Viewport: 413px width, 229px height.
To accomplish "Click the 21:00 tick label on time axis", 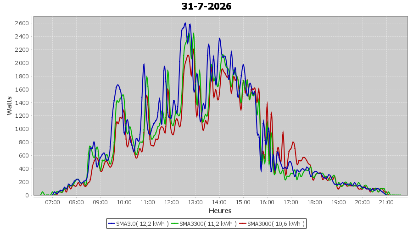I will pyautogui.click(x=386, y=202).
